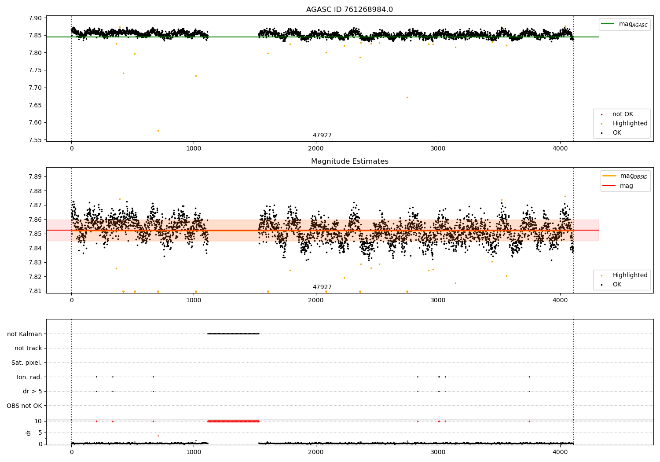Click the rotated 'dr' y-axis label
Image resolution: width=660 pixels, height=462 pixels.
click(29, 433)
